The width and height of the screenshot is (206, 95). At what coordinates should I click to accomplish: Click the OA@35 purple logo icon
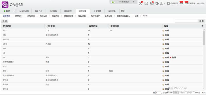[5, 5]
